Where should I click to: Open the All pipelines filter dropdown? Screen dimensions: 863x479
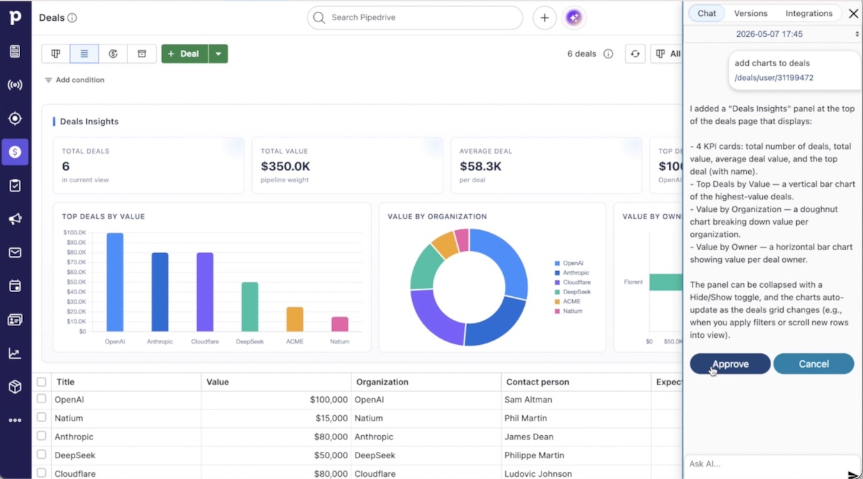coord(667,54)
